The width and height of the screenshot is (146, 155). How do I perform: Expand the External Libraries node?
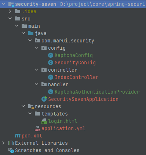coord(3,143)
